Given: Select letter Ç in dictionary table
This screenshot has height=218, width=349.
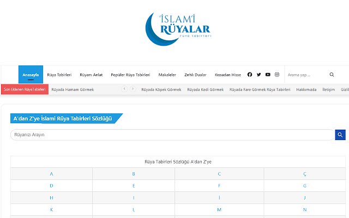Looking at the screenshot, I should click(305, 174).
